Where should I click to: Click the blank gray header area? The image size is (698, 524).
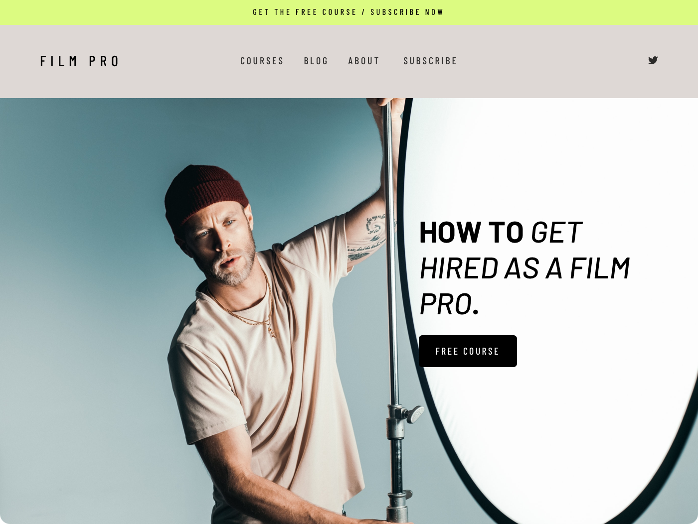tap(548, 61)
